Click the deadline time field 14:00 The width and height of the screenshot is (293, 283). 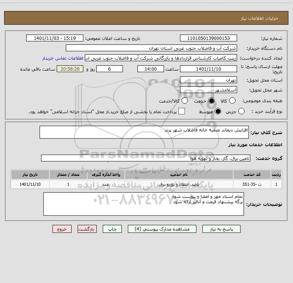pos(151,69)
